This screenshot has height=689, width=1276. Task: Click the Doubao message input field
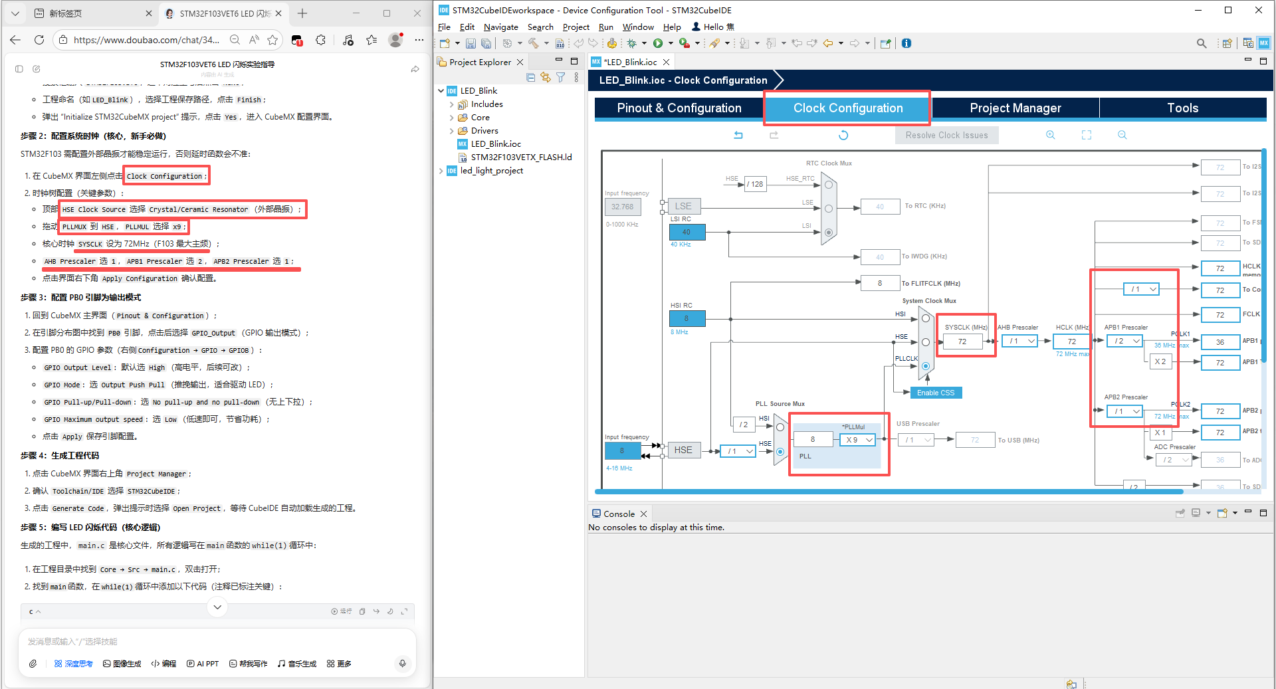(x=217, y=642)
